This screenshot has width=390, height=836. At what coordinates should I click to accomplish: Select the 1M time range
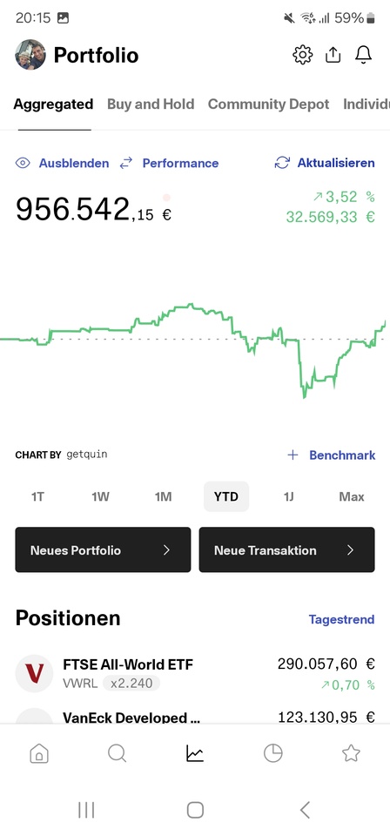tap(163, 497)
